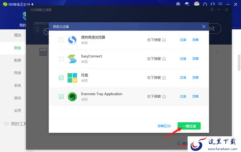Image resolution: width=241 pixels, height=152 pixels.
Task: View popup screenshot for Evernote Tray Application
Action: click(164, 97)
